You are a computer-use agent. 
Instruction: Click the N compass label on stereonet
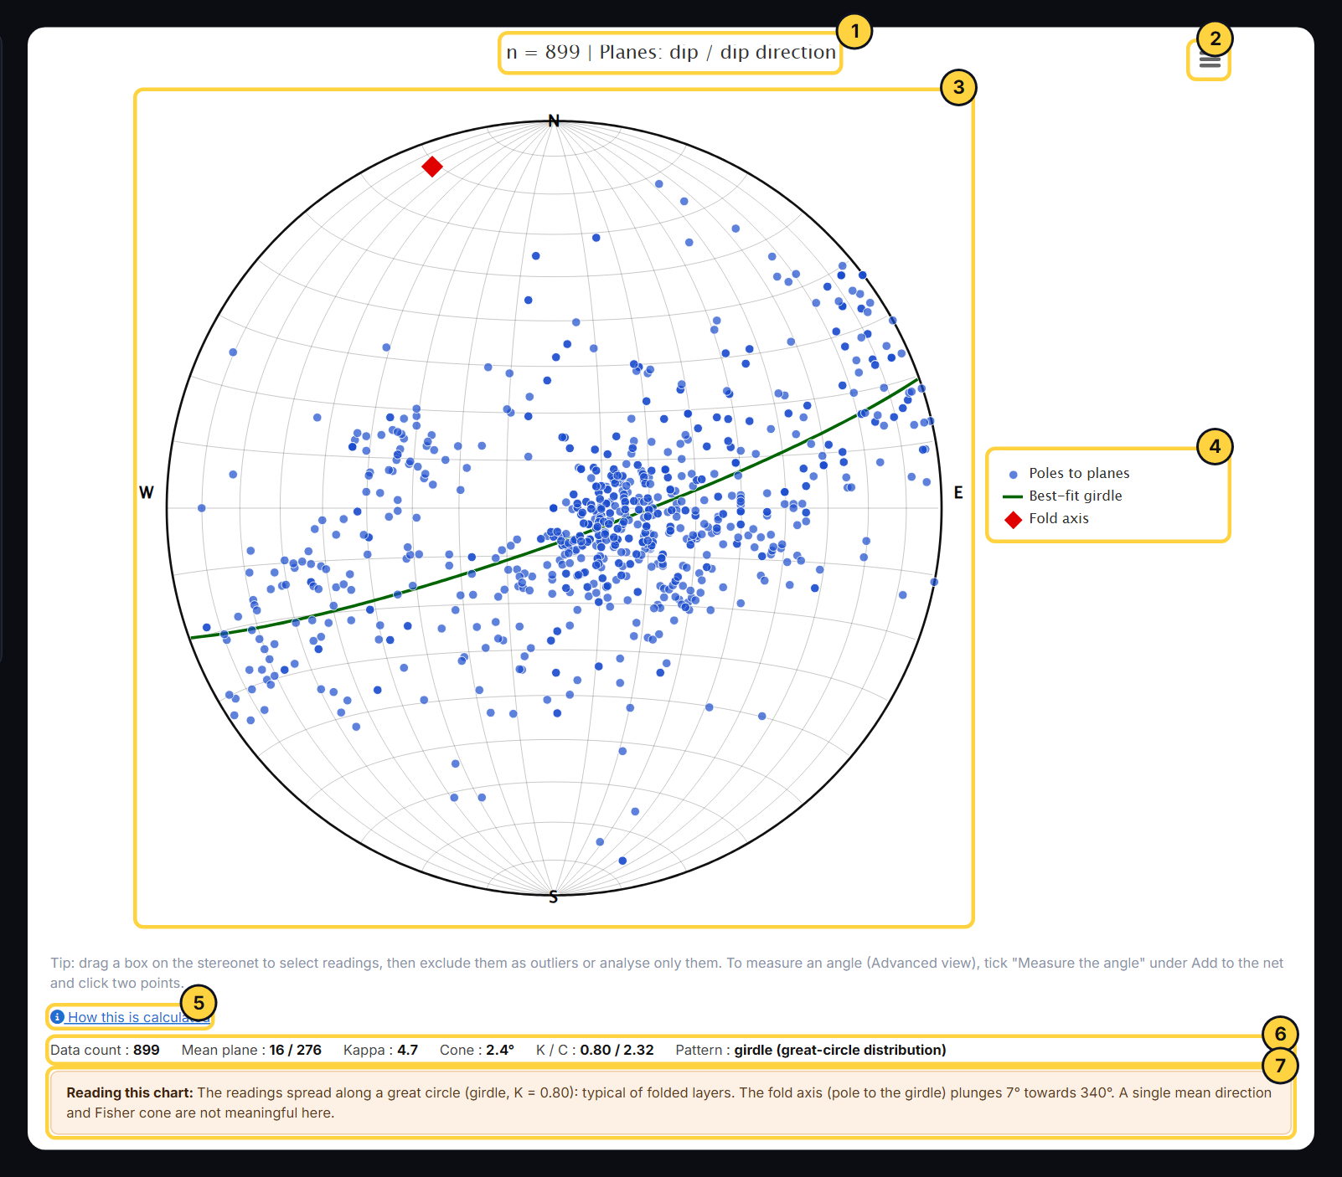click(554, 121)
